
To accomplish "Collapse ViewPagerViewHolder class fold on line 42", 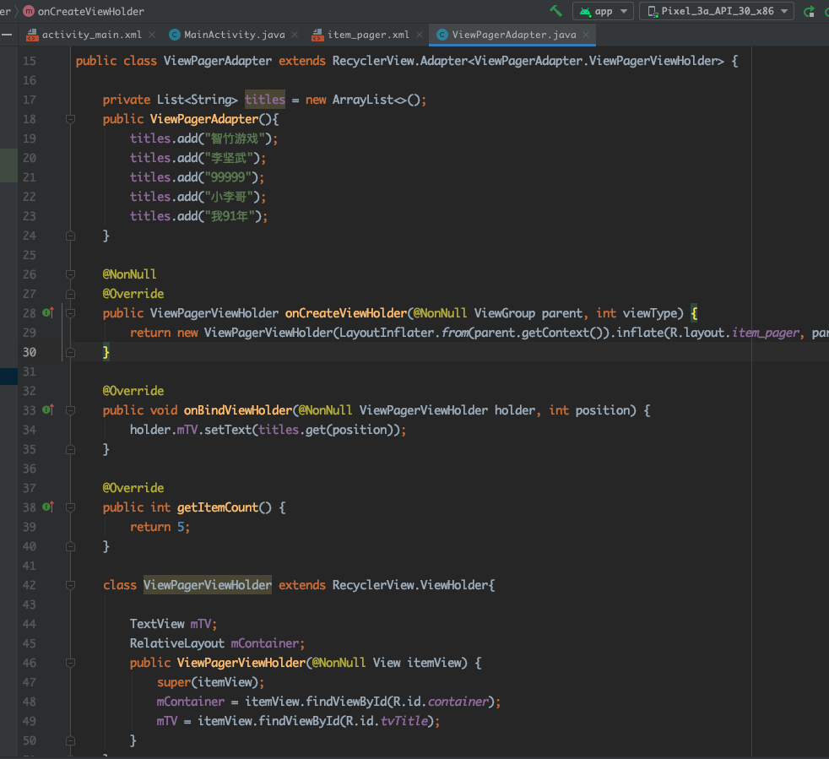I will pyautogui.click(x=70, y=585).
